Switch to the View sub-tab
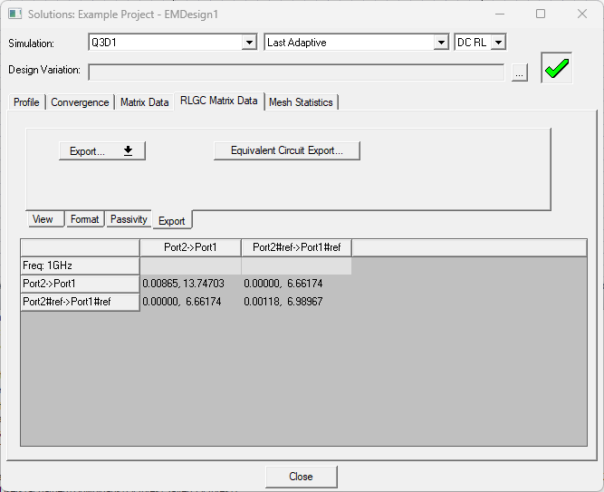The width and height of the screenshot is (604, 492). (43, 219)
